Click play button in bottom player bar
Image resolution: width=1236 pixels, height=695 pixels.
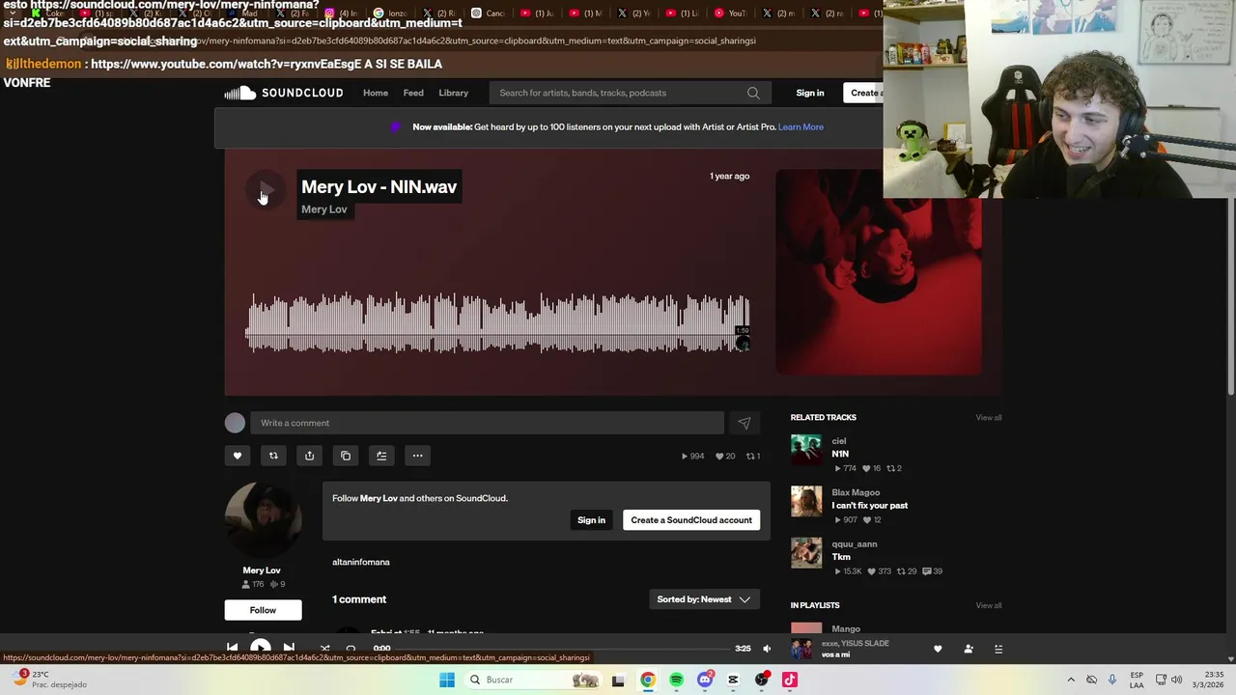point(261,648)
